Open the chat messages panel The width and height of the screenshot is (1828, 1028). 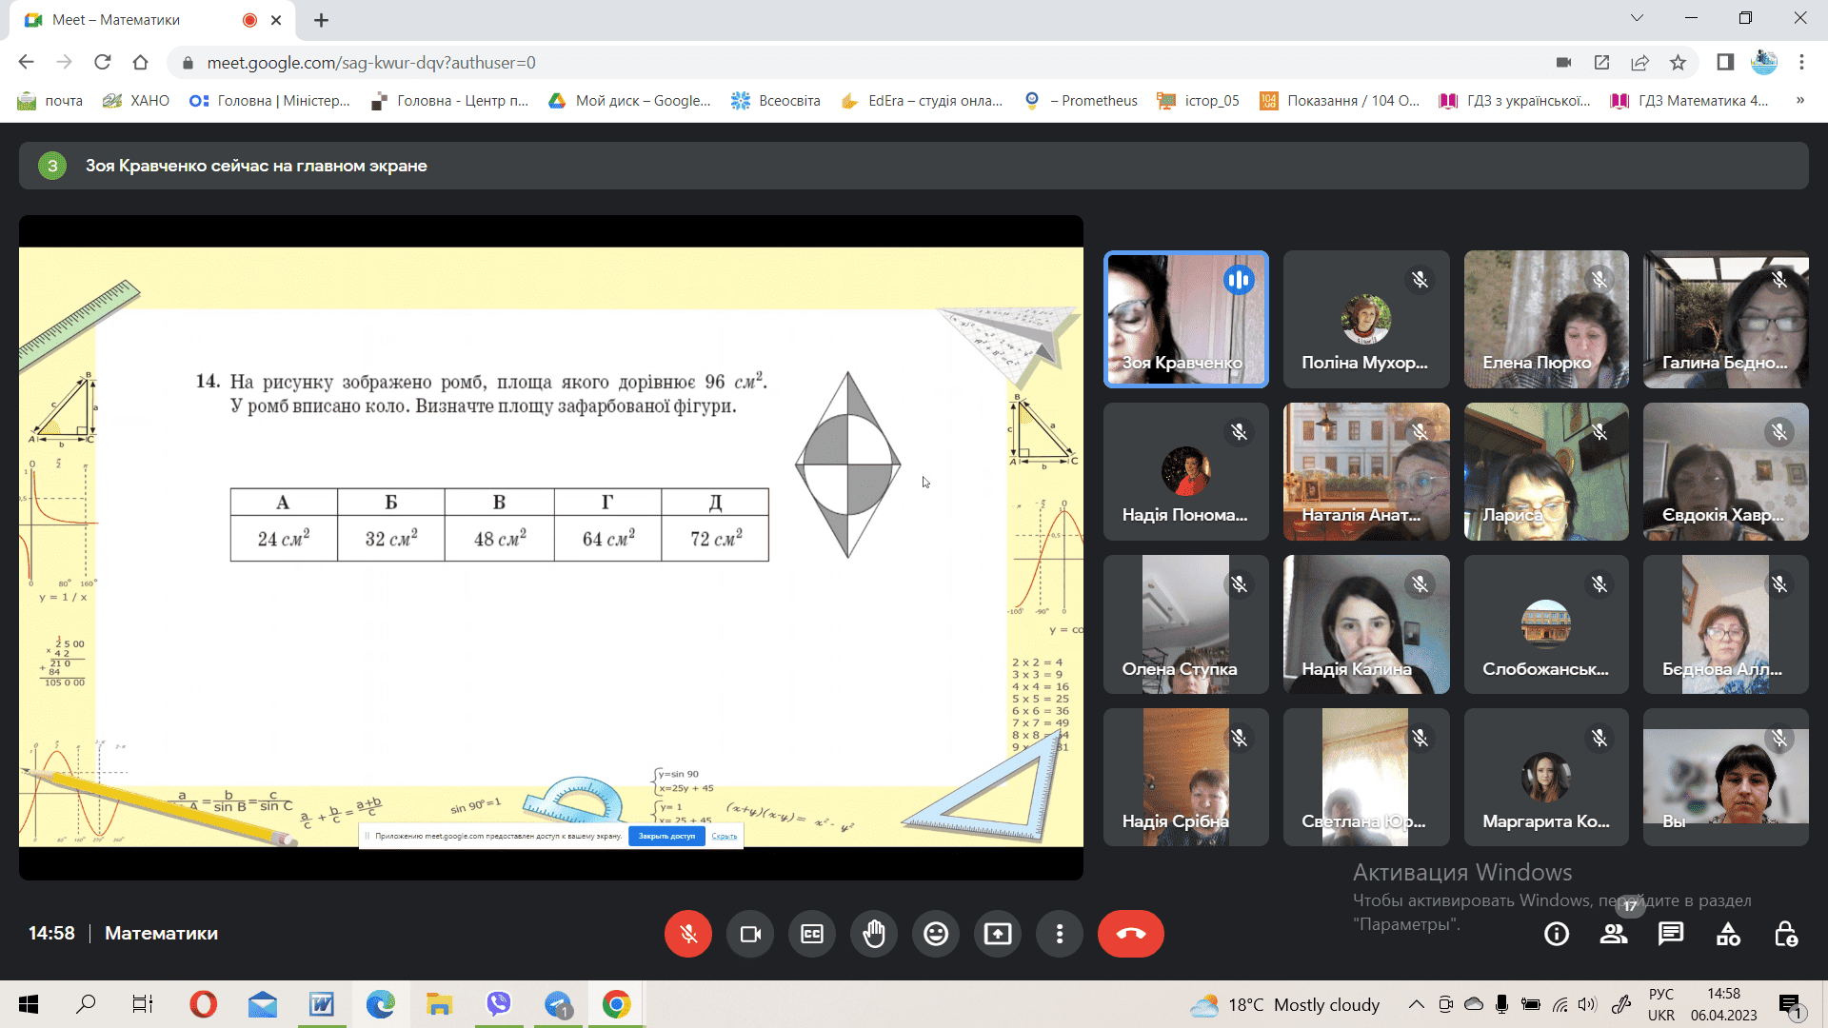point(1671,934)
